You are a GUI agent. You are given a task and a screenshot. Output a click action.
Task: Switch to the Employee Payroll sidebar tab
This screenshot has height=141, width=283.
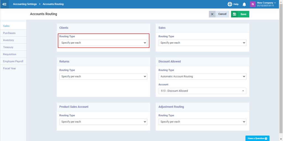coord(13,61)
